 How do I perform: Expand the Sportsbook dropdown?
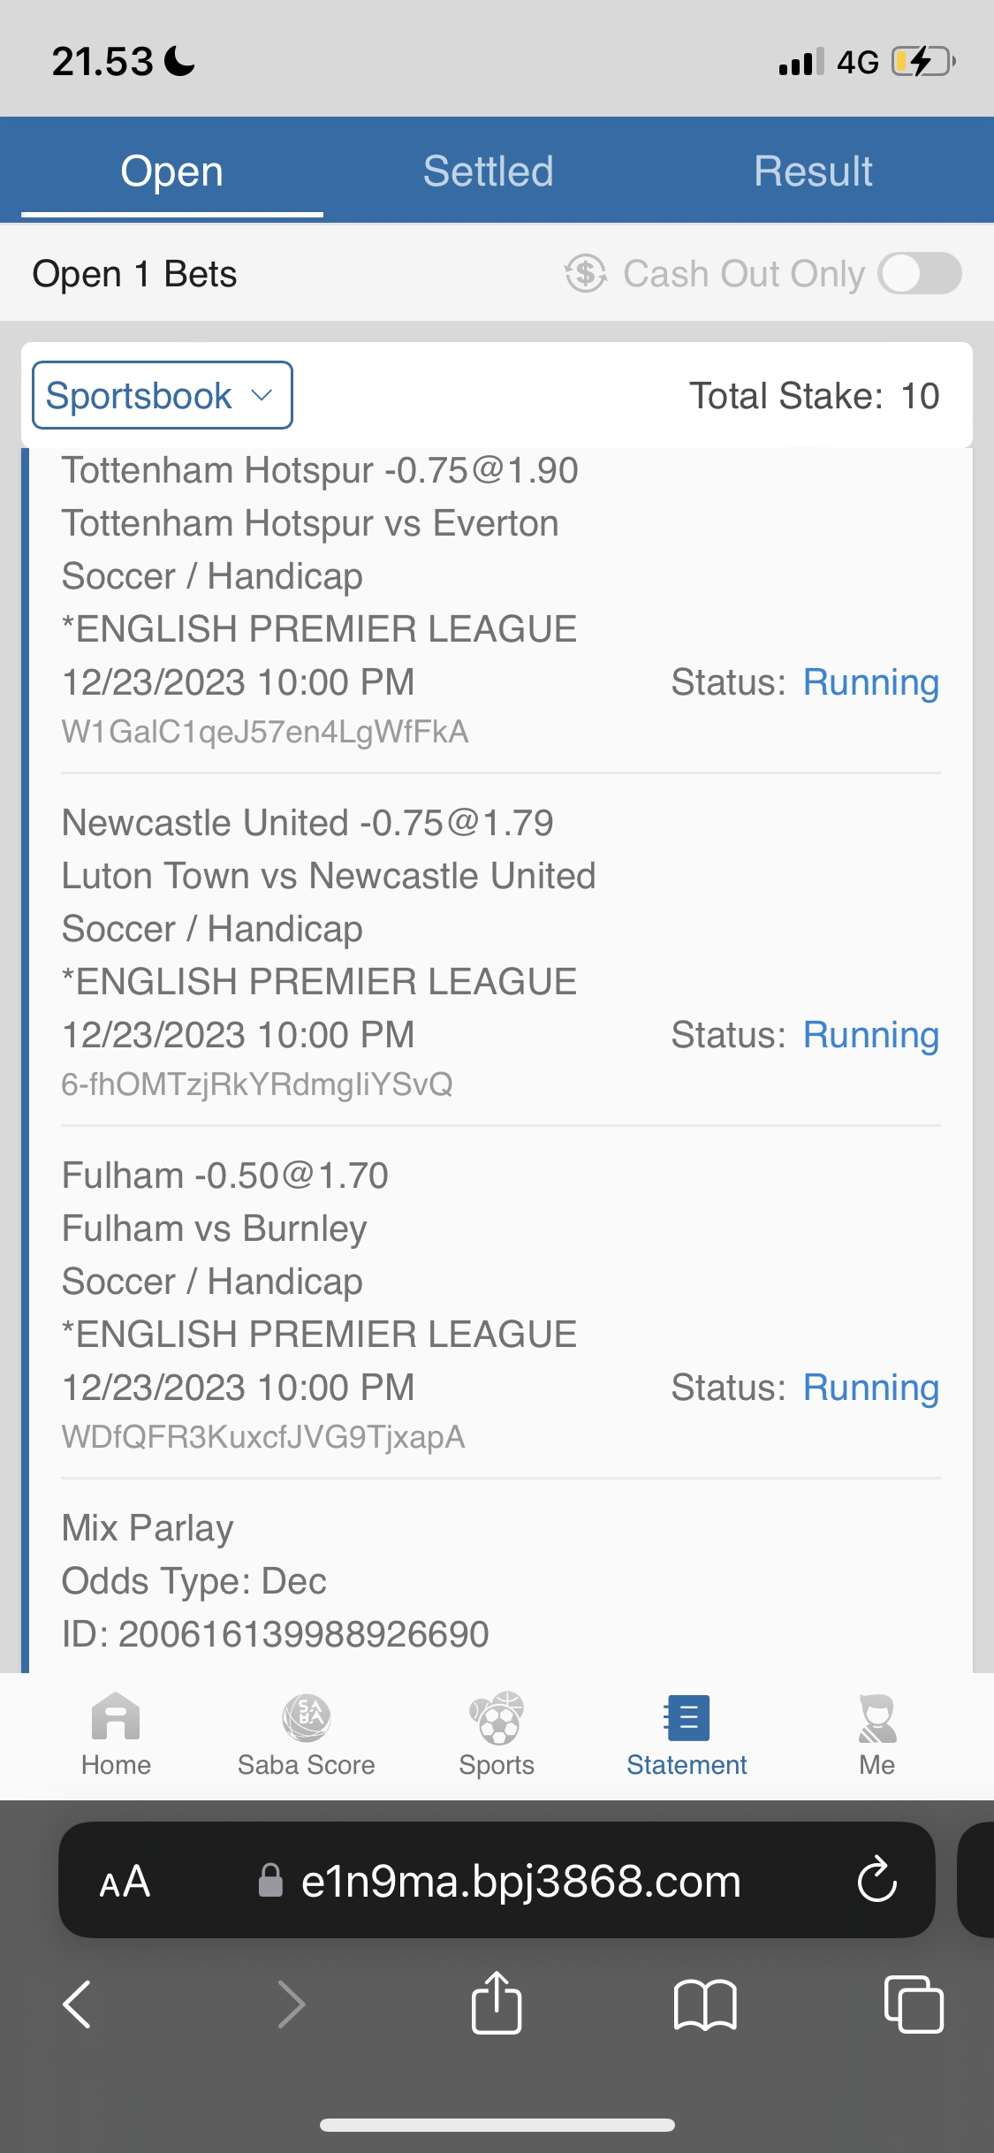tap(163, 395)
